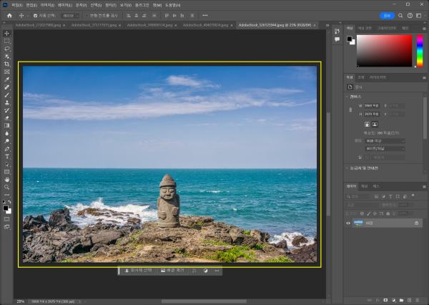Screen dimensions: 429x305
Task: Click the vertical rainbow hue slider
Action: (x=419, y=50)
